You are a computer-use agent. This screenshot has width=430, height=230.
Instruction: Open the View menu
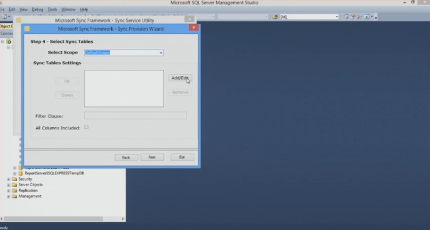(x=23, y=9)
